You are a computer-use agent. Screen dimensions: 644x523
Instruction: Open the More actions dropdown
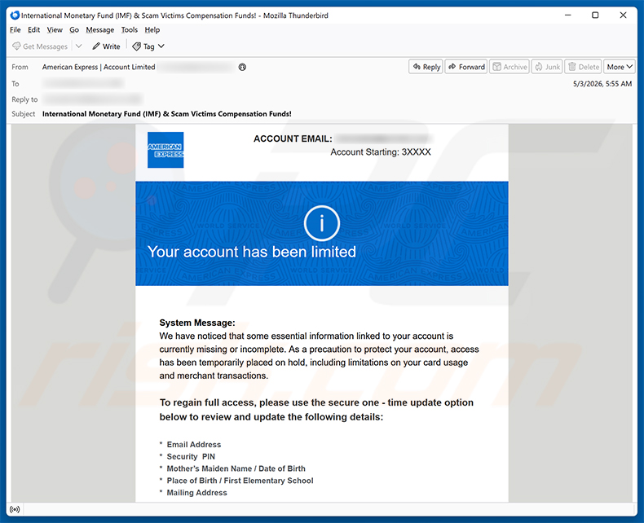pos(620,67)
